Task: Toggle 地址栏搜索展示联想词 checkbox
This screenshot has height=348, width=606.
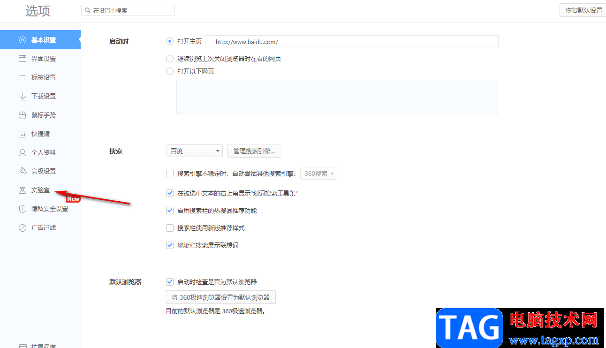Action: (170, 245)
